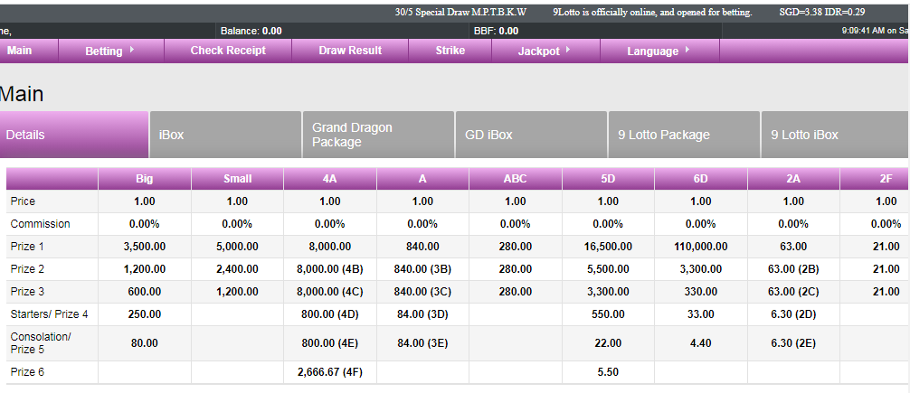This screenshot has width=910, height=393.
Task: Select the Strike menu item
Action: (x=450, y=51)
